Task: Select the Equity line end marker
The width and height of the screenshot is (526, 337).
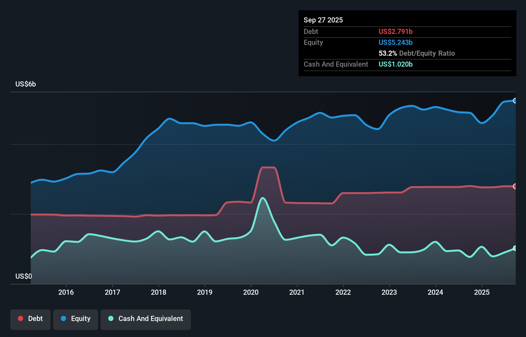Action: (515, 101)
